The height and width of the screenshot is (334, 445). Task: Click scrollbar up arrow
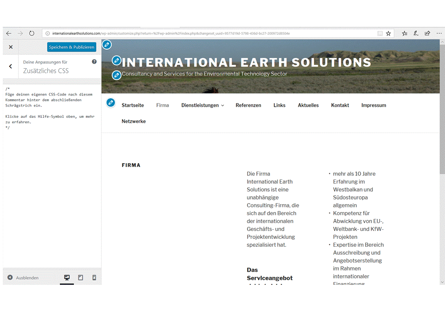click(x=442, y=42)
